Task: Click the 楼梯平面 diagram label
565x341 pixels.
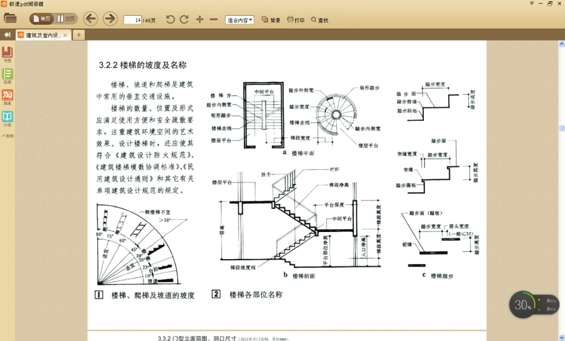Action: coord(303,154)
